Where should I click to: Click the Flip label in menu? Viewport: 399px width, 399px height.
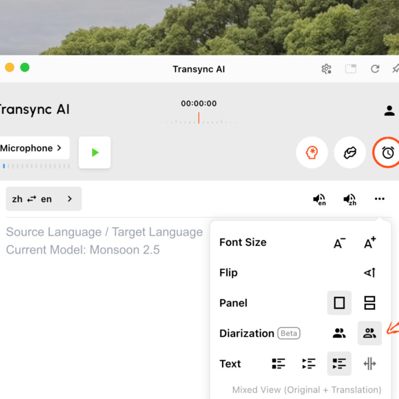(228, 273)
